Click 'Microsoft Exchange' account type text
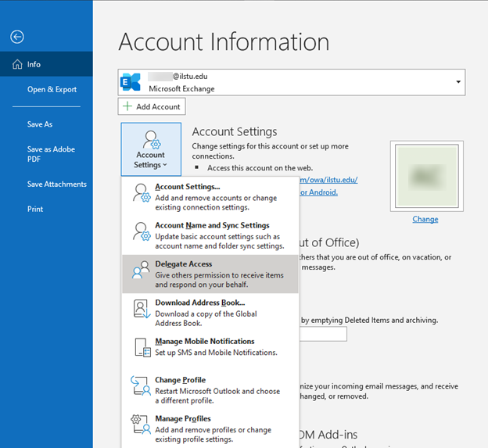This screenshot has height=448, width=488. coord(181,88)
